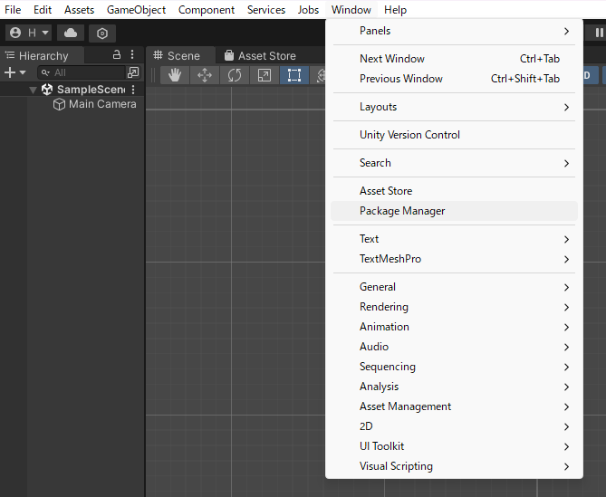This screenshot has height=497, width=606.
Task: Expand the Panels submenu
Action: coord(454,31)
